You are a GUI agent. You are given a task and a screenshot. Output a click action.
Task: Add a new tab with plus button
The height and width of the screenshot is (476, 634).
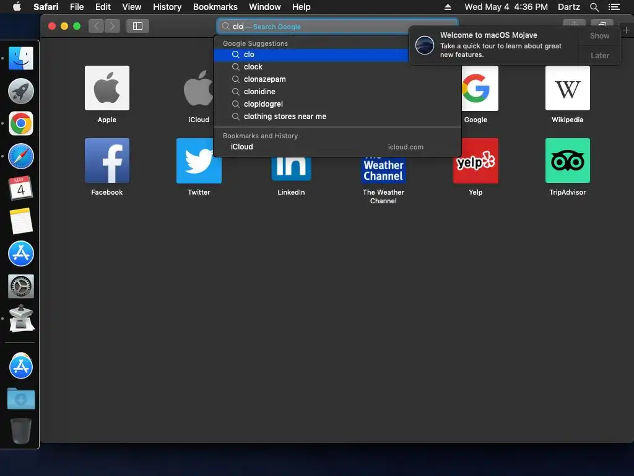626,30
